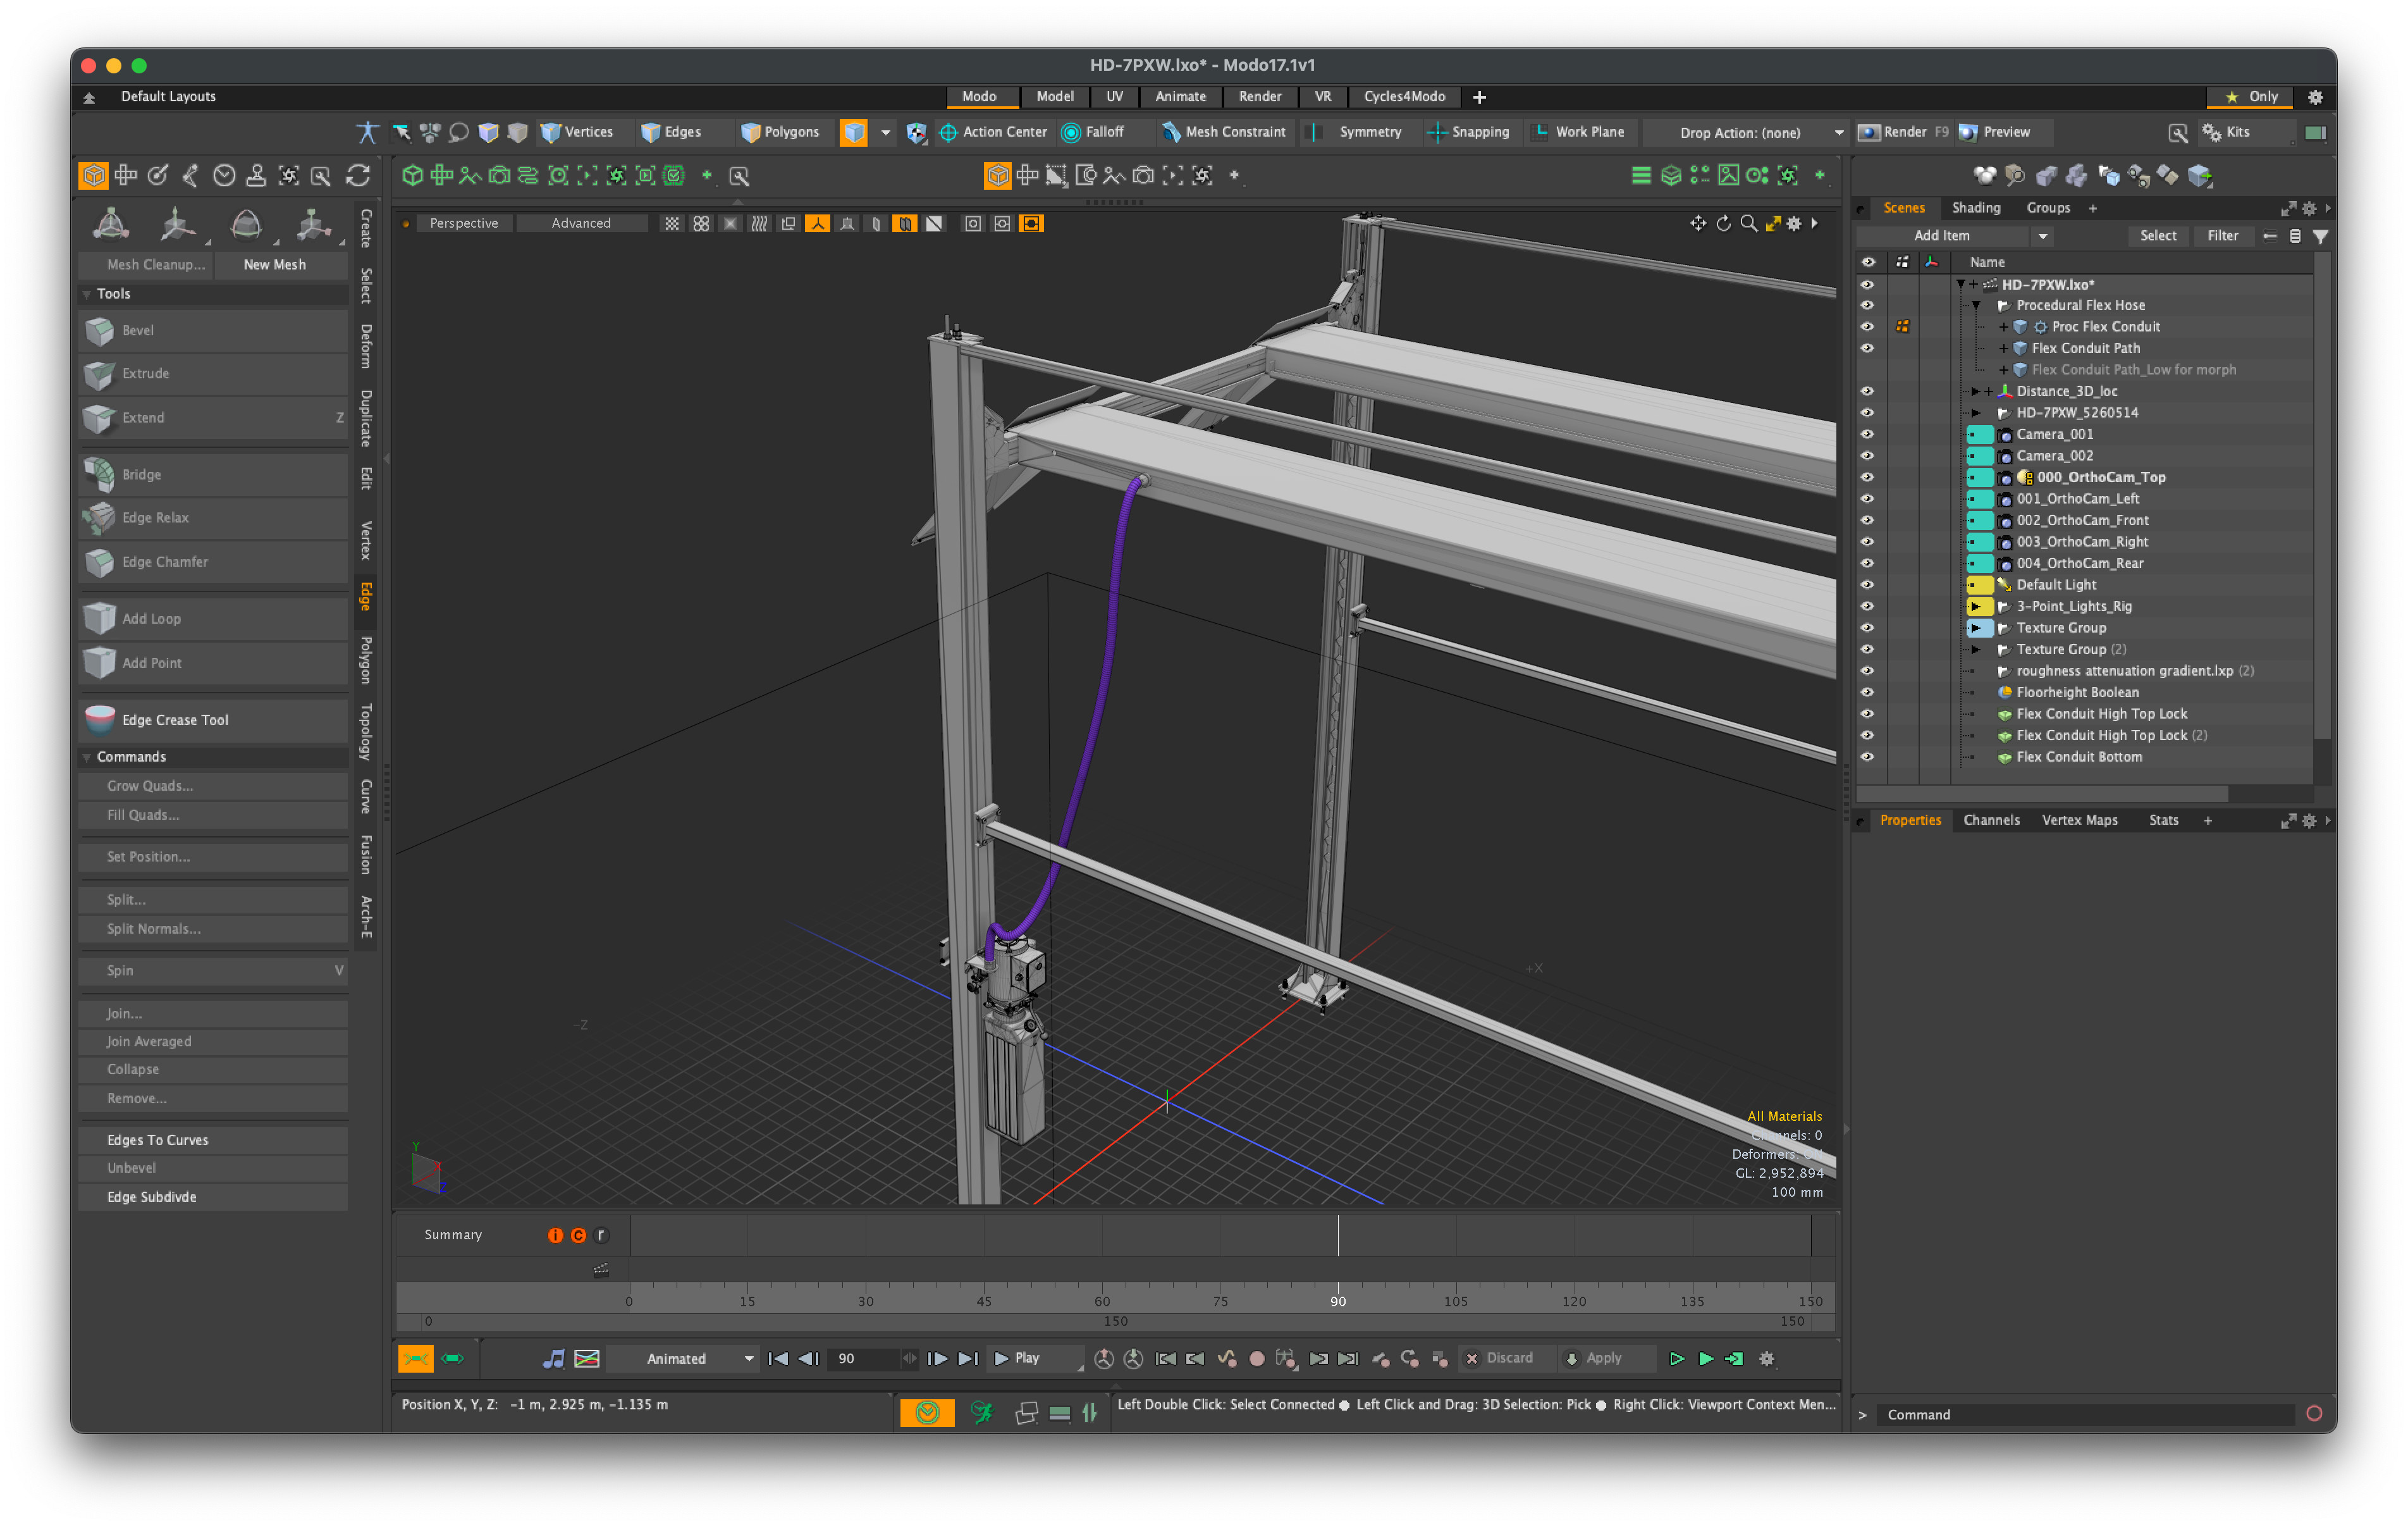Click the viewport pan arrows icon
This screenshot has width=2408, height=1527.
tap(1698, 223)
